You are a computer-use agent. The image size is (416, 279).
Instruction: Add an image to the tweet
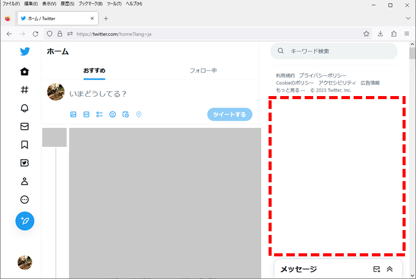(x=73, y=114)
